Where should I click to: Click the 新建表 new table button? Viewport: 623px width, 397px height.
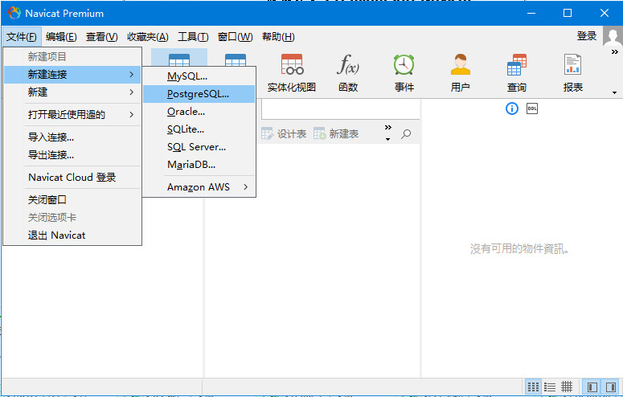pyautogui.click(x=336, y=134)
